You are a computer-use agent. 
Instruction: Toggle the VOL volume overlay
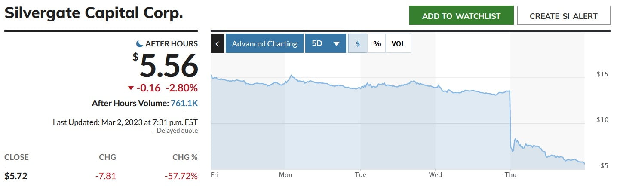click(x=399, y=43)
